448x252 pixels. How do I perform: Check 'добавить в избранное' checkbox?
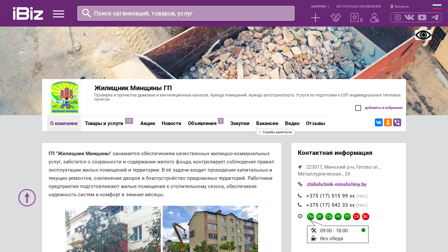coord(358,108)
